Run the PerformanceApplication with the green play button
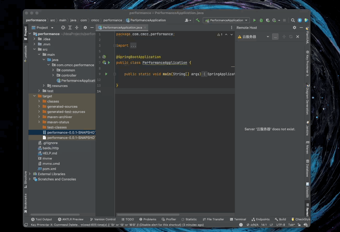340x232 pixels. 254,20
